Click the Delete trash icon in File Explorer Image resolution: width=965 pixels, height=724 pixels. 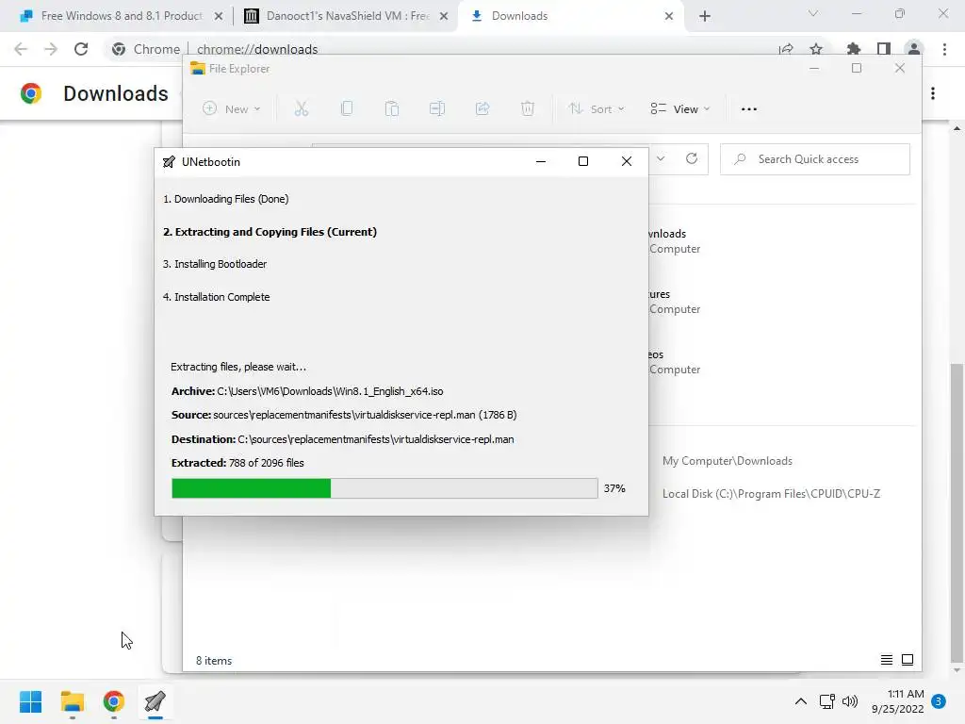(x=528, y=109)
